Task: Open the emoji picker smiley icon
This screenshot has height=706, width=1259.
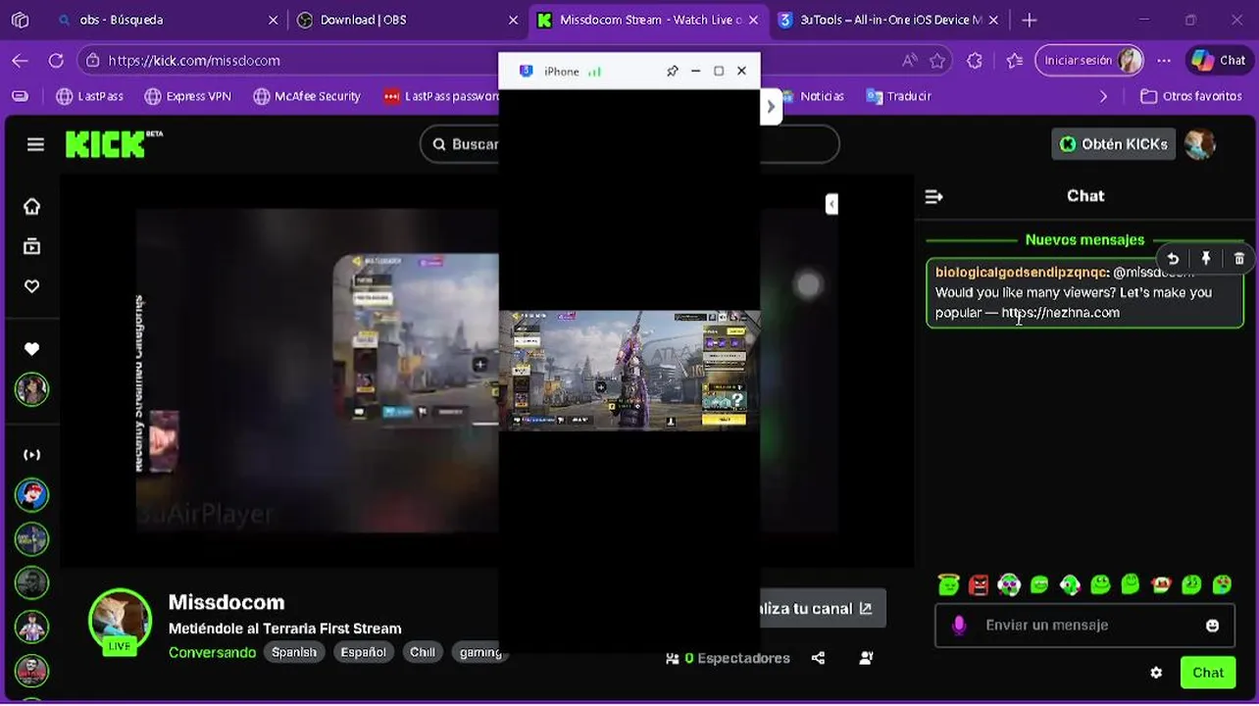Action: tap(1212, 626)
